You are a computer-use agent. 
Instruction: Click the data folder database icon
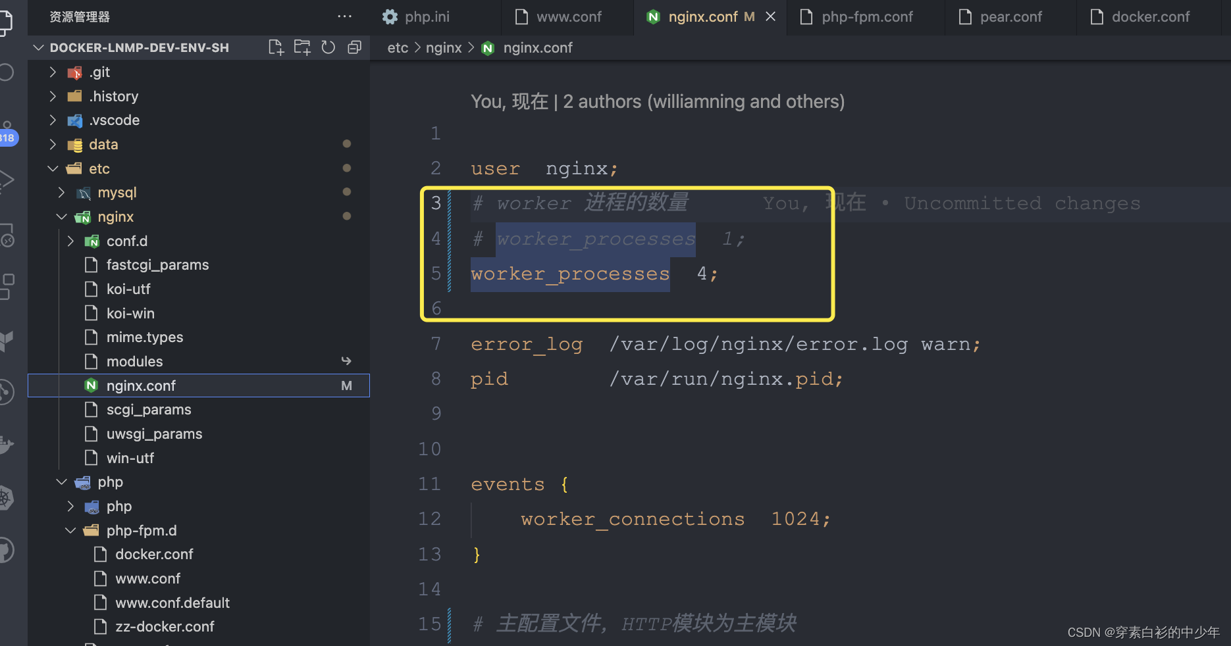click(75, 145)
